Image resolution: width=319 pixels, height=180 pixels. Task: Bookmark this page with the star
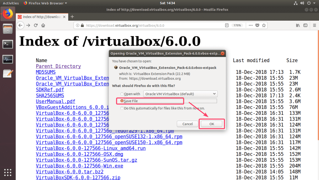click(264, 25)
